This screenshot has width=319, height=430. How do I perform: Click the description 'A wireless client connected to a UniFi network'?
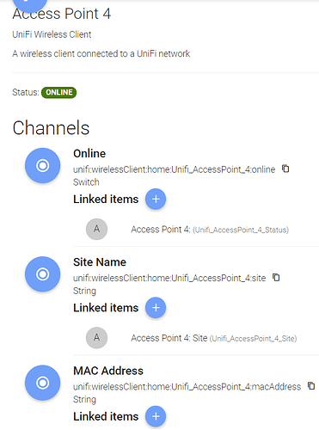tap(101, 53)
